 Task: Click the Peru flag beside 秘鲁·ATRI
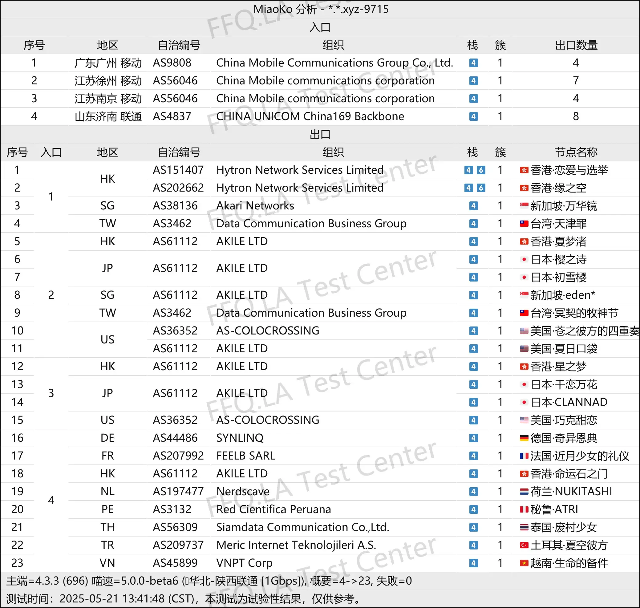pyautogui.click(x=524, y=509)
